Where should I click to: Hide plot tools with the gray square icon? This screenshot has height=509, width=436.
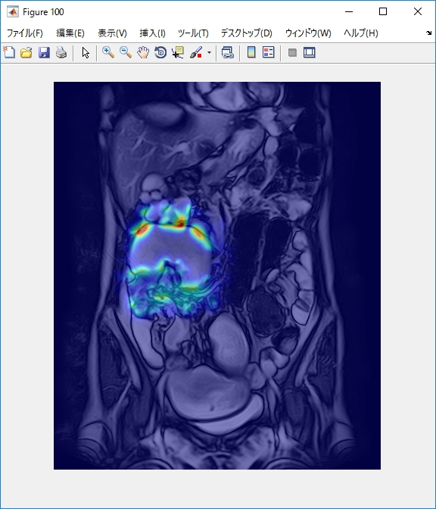(x=292, y=52)
